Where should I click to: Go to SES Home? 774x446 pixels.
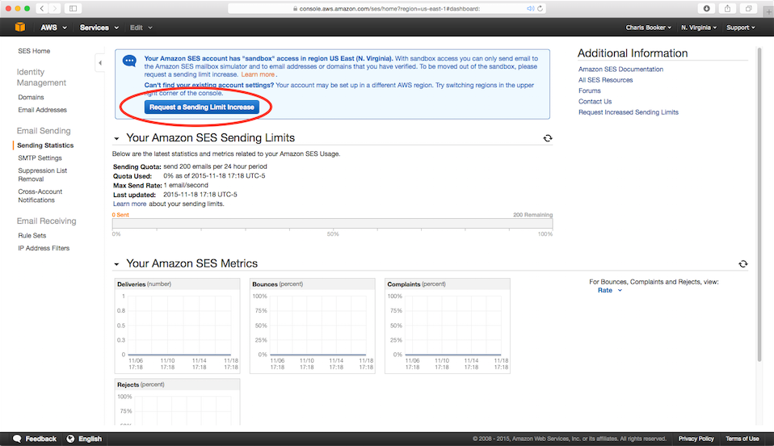pyautogui.click(x=34, y=51)
